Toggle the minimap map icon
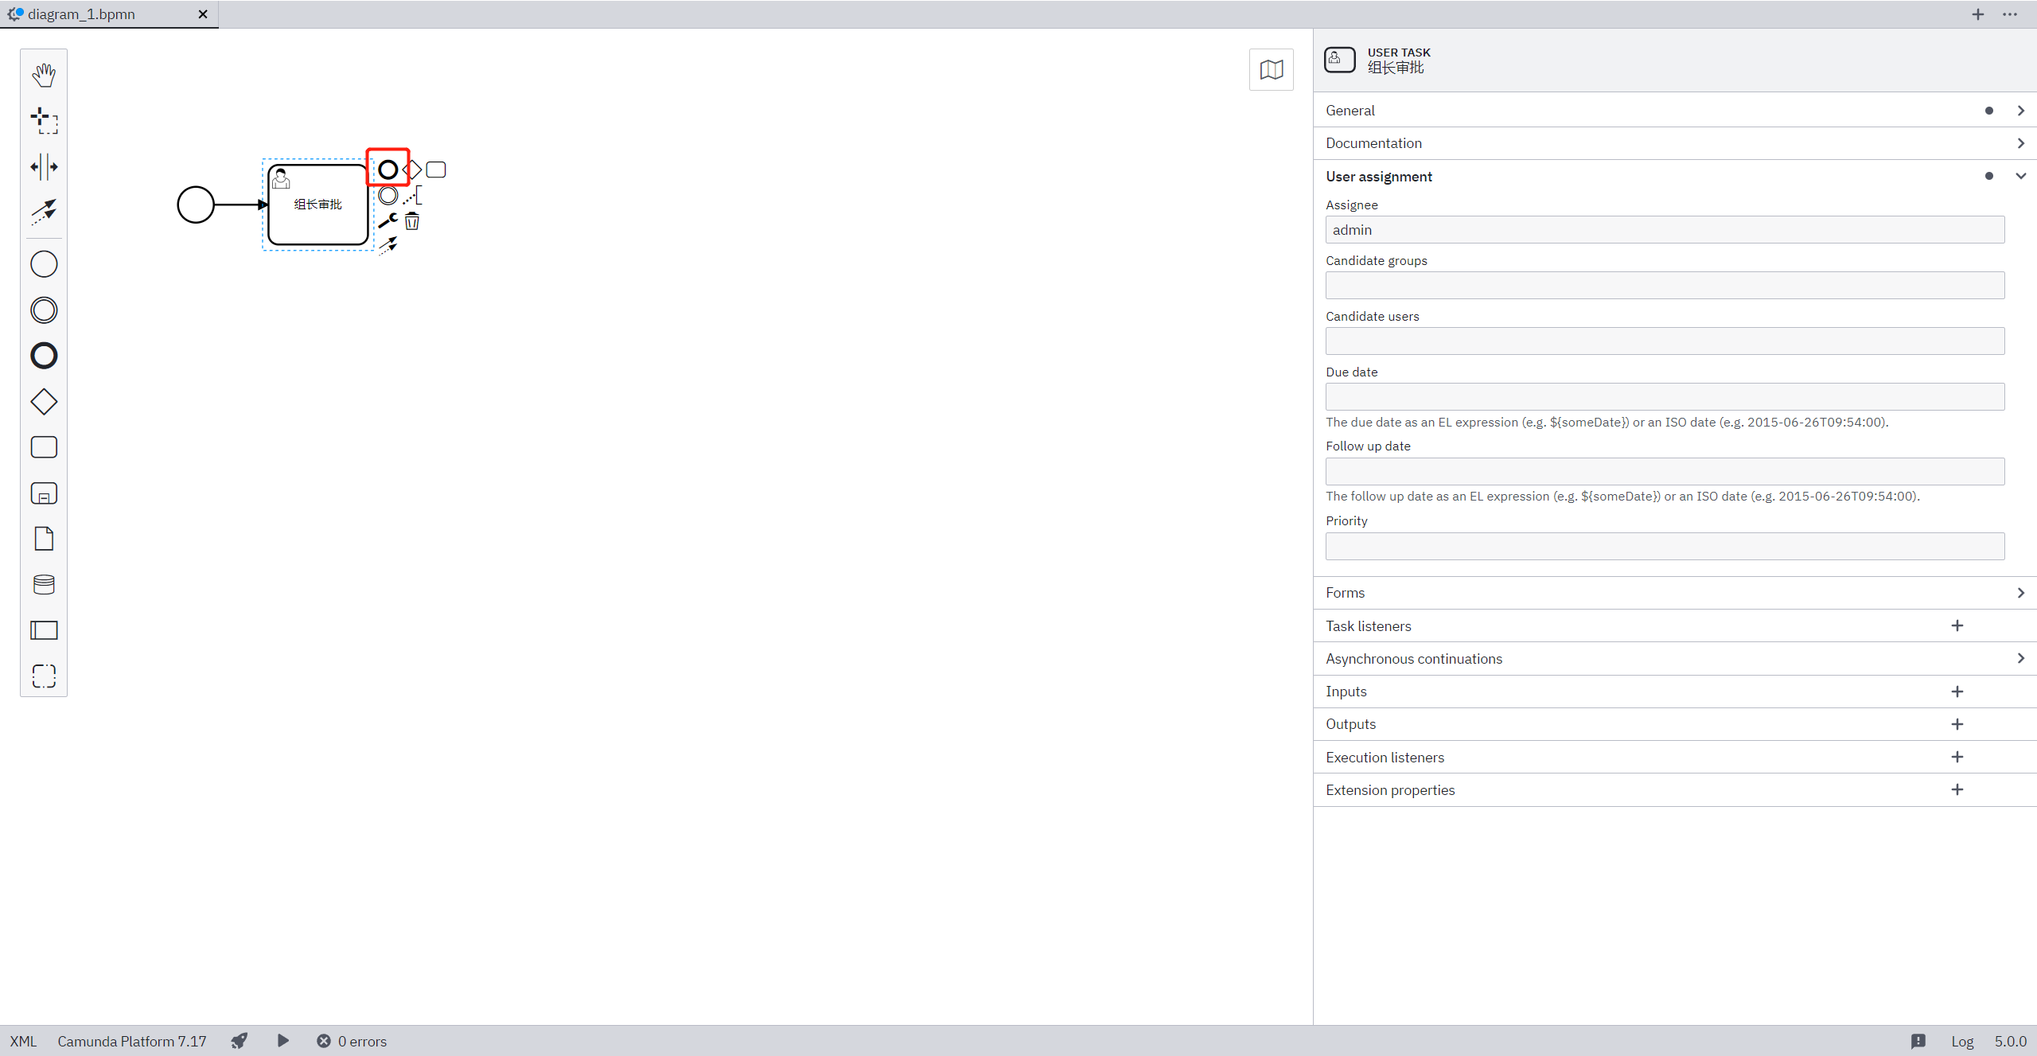 1272,70
